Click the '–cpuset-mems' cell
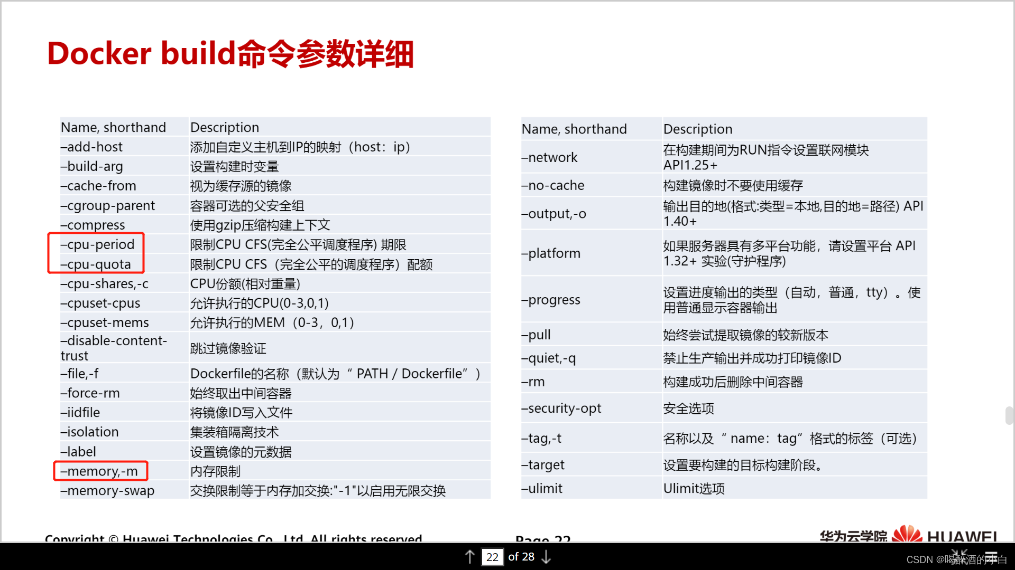The width and height of the screenshot is (1015, 570). pos(124,322)
